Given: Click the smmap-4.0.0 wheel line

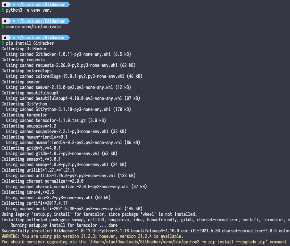Looking at the screenshot, I should 66,165.
